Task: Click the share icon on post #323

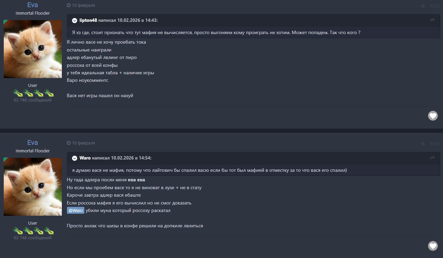Action: (x=423, y=6)
